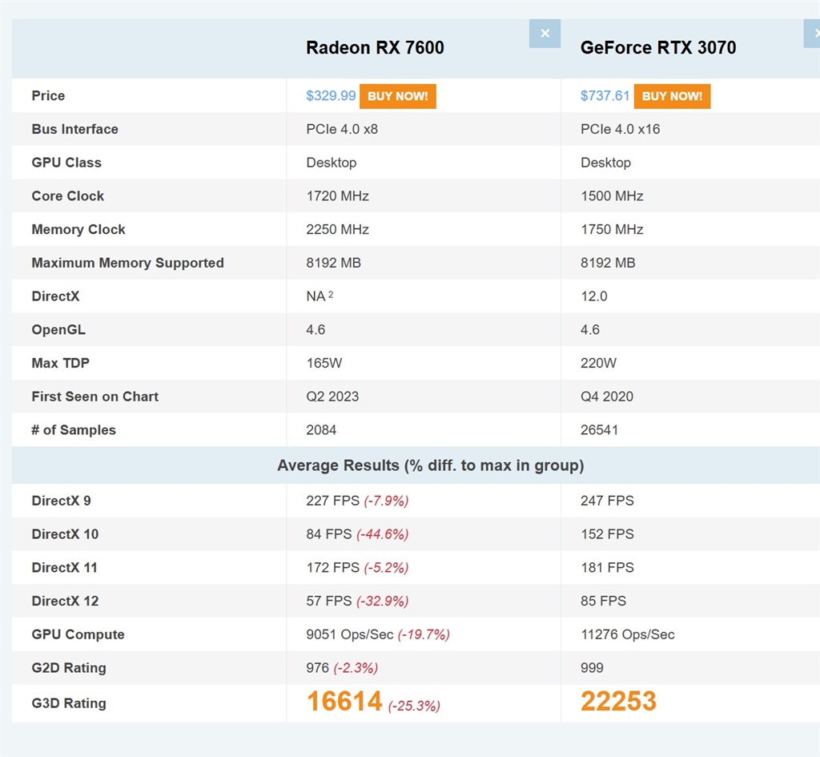The height and width of the screenshot is (757, 820).
Task: Select the 976 G2D rating value
Action: [317, 668]
